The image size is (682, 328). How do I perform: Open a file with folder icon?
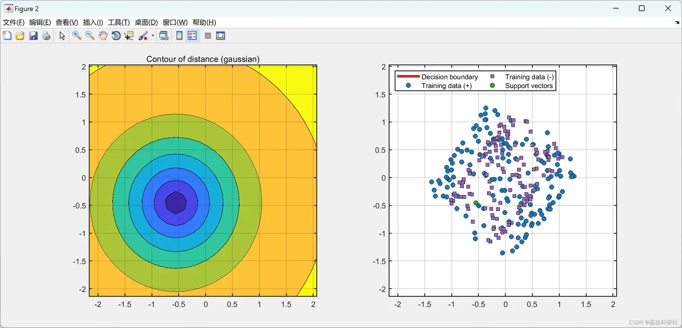20,36
